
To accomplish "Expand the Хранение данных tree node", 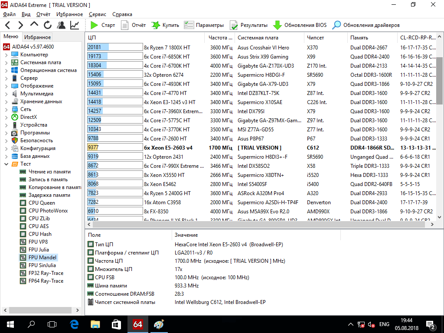I will click(x=6, y=101).
